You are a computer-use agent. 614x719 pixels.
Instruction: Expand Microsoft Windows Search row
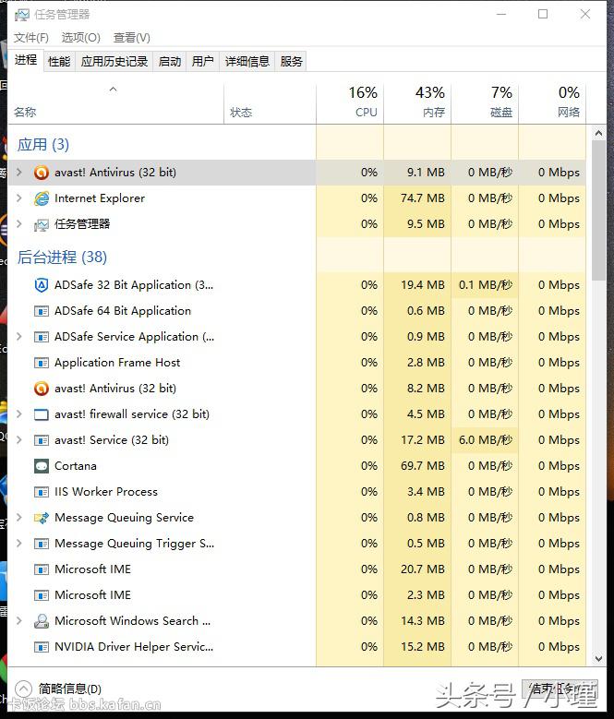coord(19,621)
